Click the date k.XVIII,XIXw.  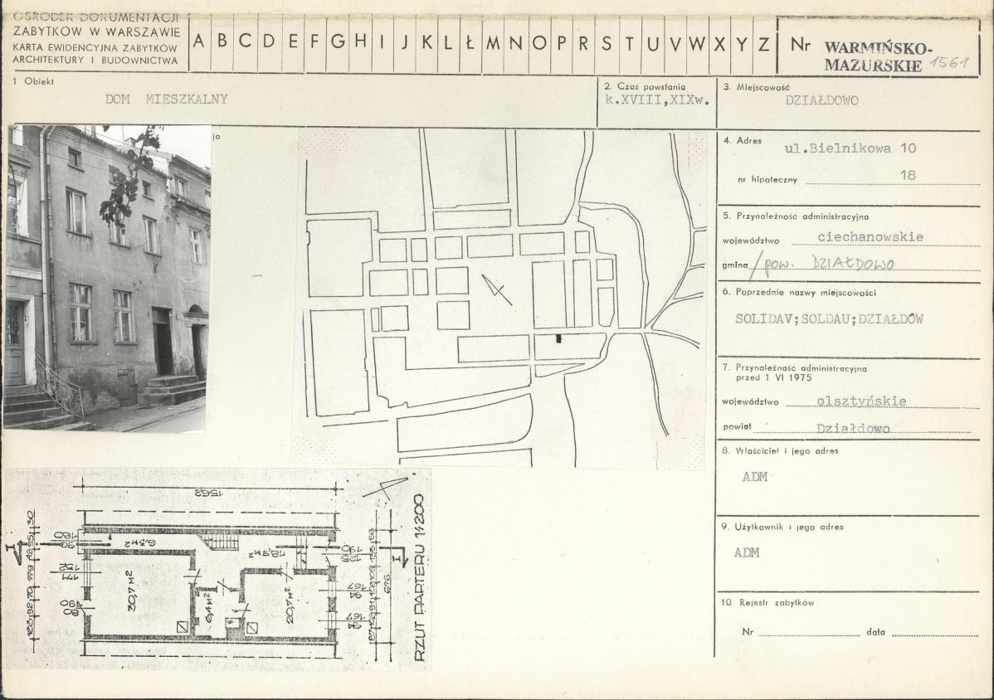pyautogui.click(x=657, y=100)
